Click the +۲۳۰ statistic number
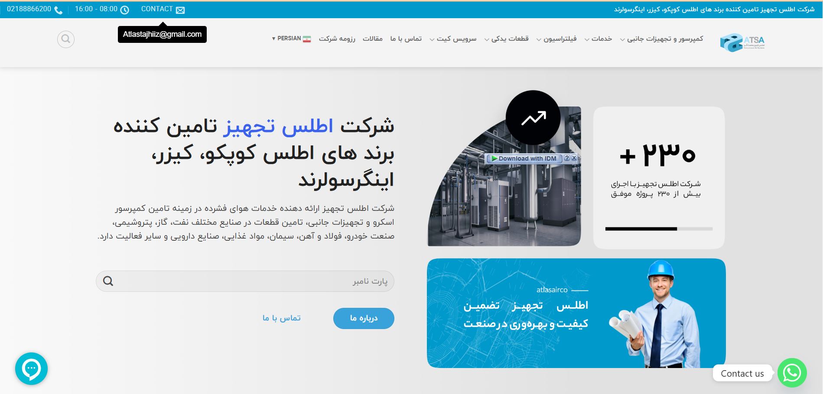 [657, 155]
